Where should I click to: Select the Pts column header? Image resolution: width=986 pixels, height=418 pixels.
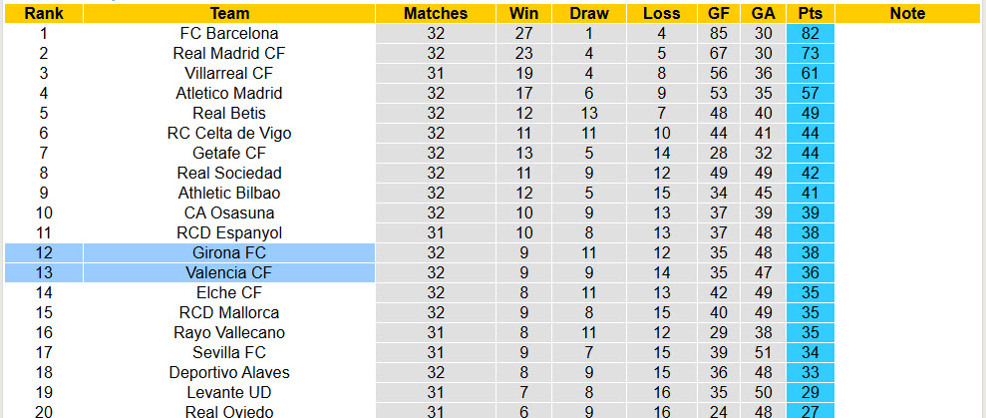pos(810,13)
